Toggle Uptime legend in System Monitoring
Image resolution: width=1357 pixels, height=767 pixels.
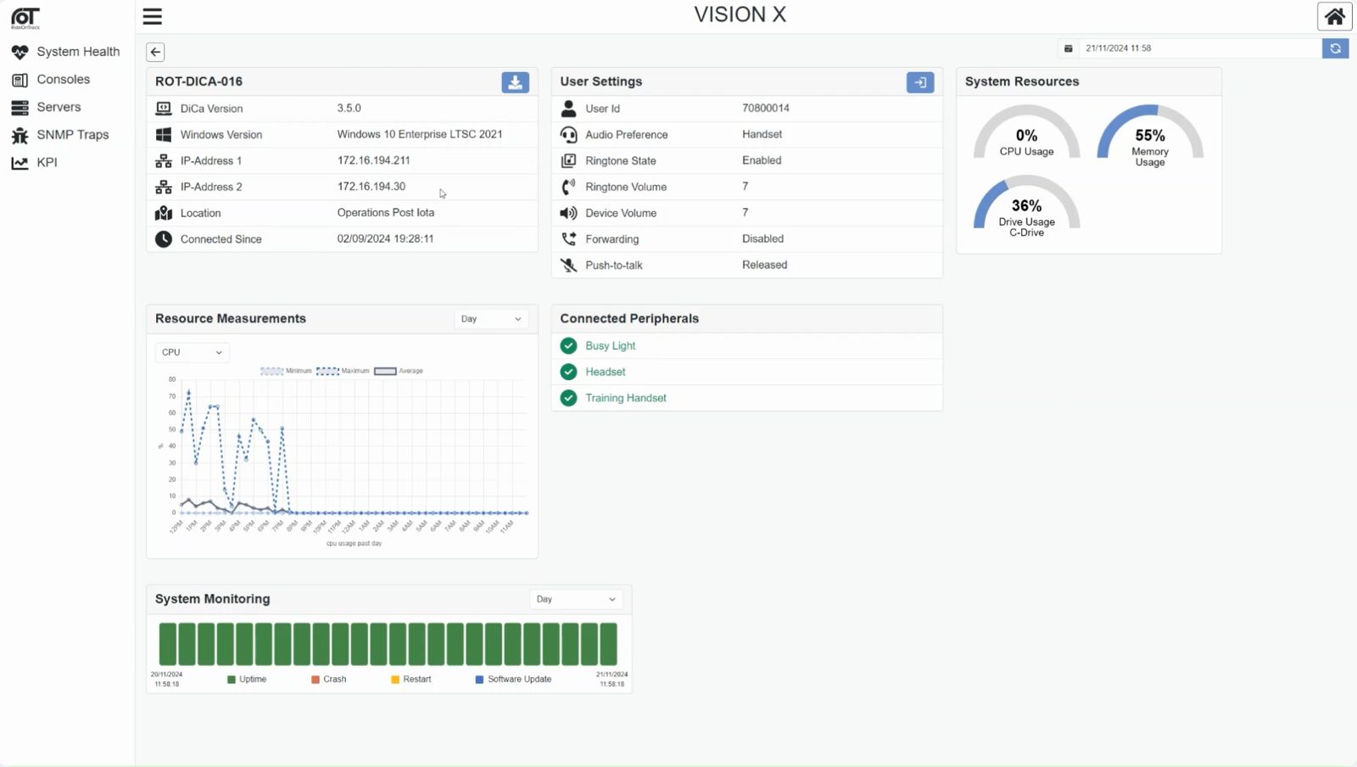(x=247, y=680)
